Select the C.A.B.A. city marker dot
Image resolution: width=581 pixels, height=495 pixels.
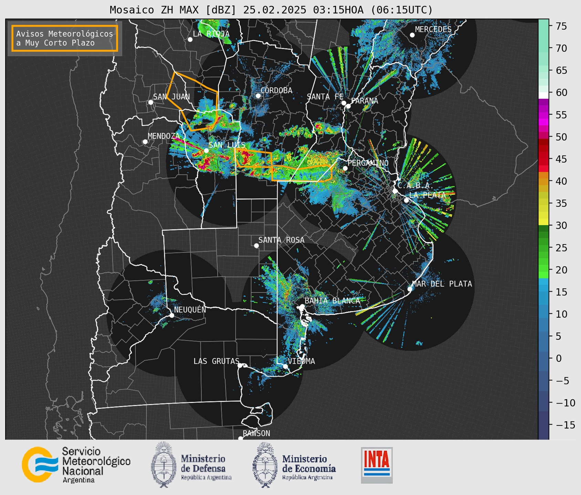click(395, 191)
